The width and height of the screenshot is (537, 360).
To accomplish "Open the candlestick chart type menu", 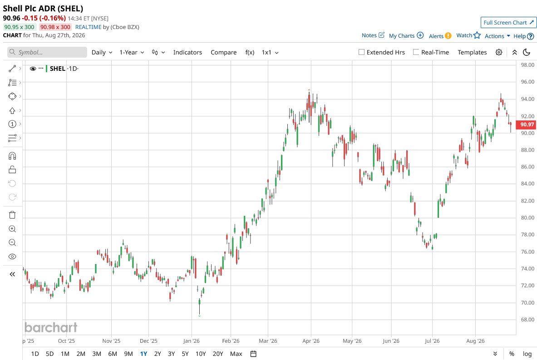I will pos(158,52).
